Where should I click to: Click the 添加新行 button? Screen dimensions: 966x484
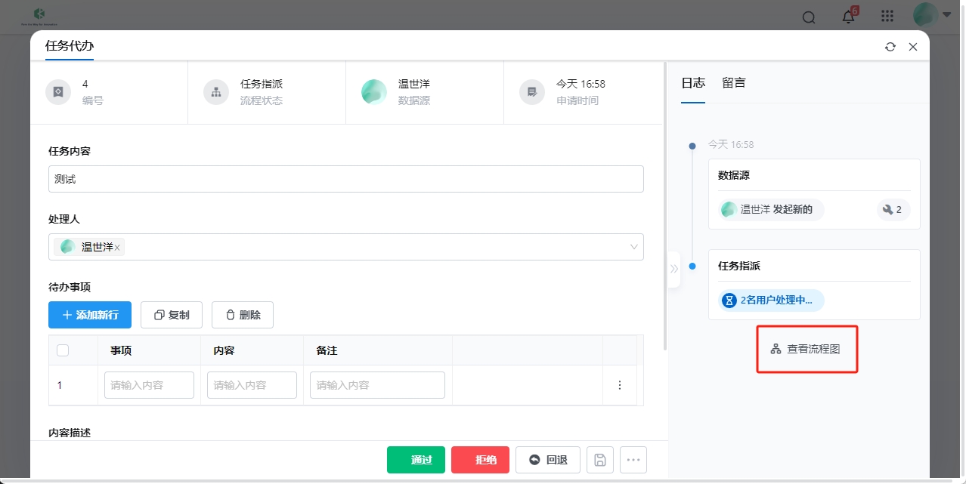(x=90, y=315)
